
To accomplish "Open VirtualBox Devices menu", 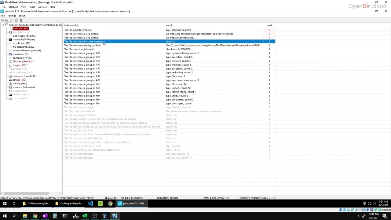I will point(42,7).
